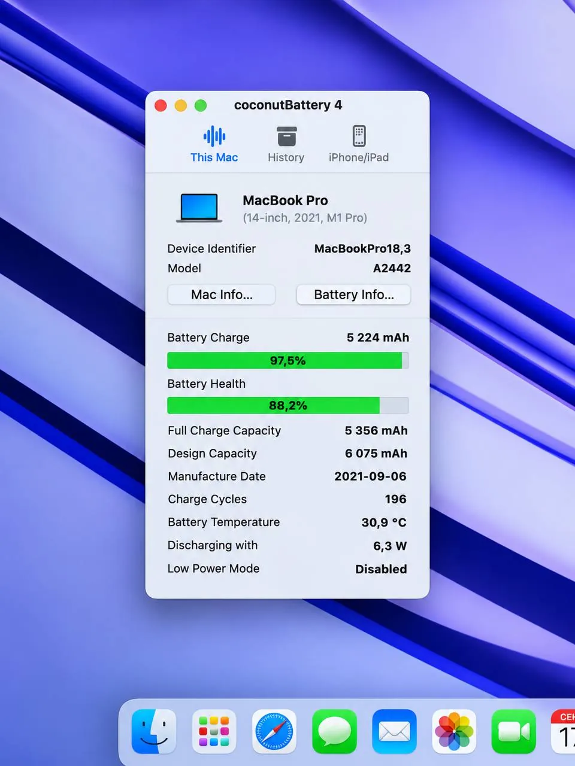Switch to the iPhone/iPad tab label

click(359, 157)
